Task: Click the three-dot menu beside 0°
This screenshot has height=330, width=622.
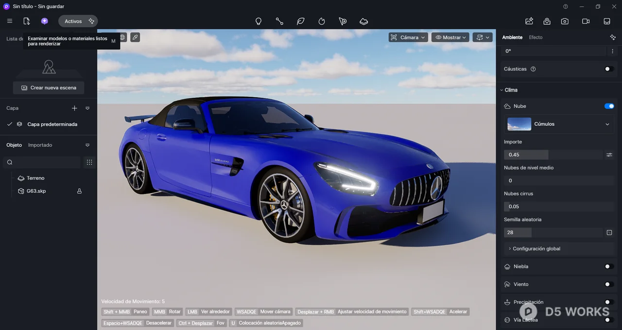Action: coord(612,51)
